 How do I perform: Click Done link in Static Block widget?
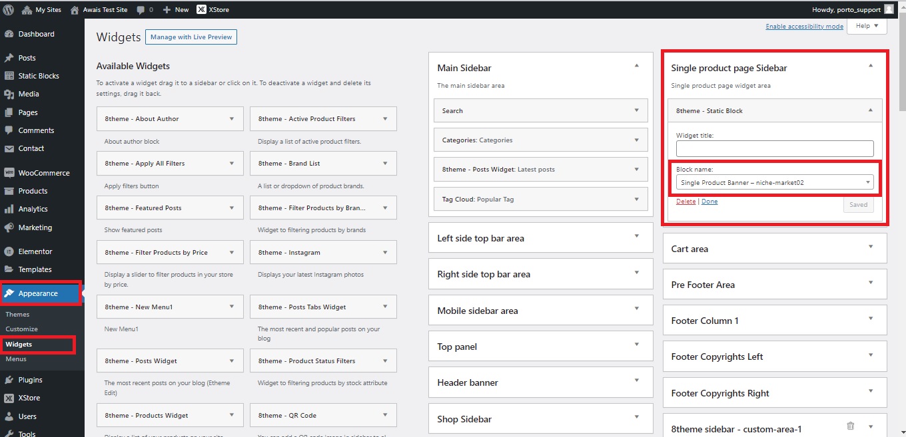coord(709,202)
